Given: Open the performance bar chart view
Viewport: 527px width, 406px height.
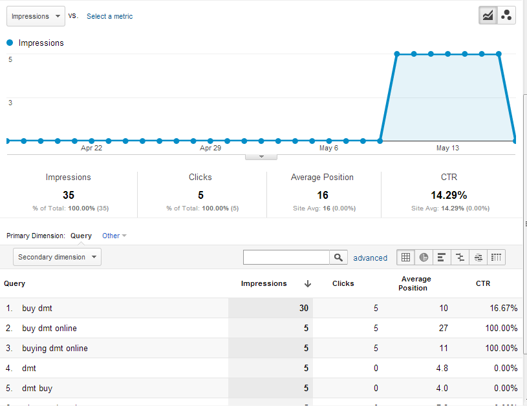Looking at the screenshot, I should pyautogui.click(x=442, y=257).
